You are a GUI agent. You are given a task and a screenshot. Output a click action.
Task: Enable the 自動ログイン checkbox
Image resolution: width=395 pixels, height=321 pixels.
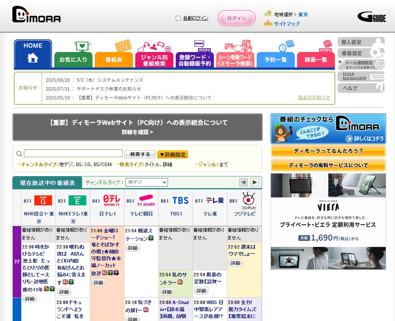click(178, 18)
